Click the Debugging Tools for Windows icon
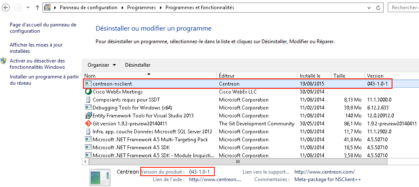 click(x=88, y=107)
